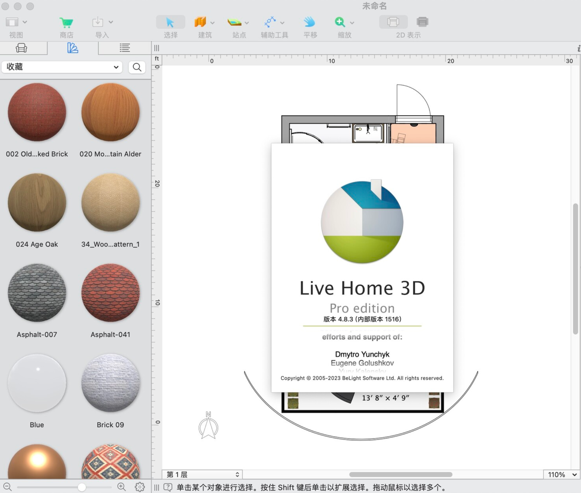Toggle the inspector info button

pos(578,49)
